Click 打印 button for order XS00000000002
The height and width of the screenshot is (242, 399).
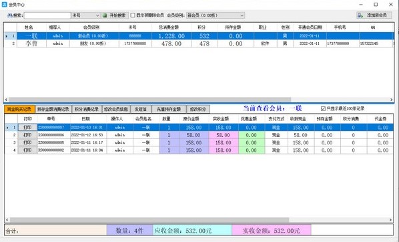click(27, 150)
